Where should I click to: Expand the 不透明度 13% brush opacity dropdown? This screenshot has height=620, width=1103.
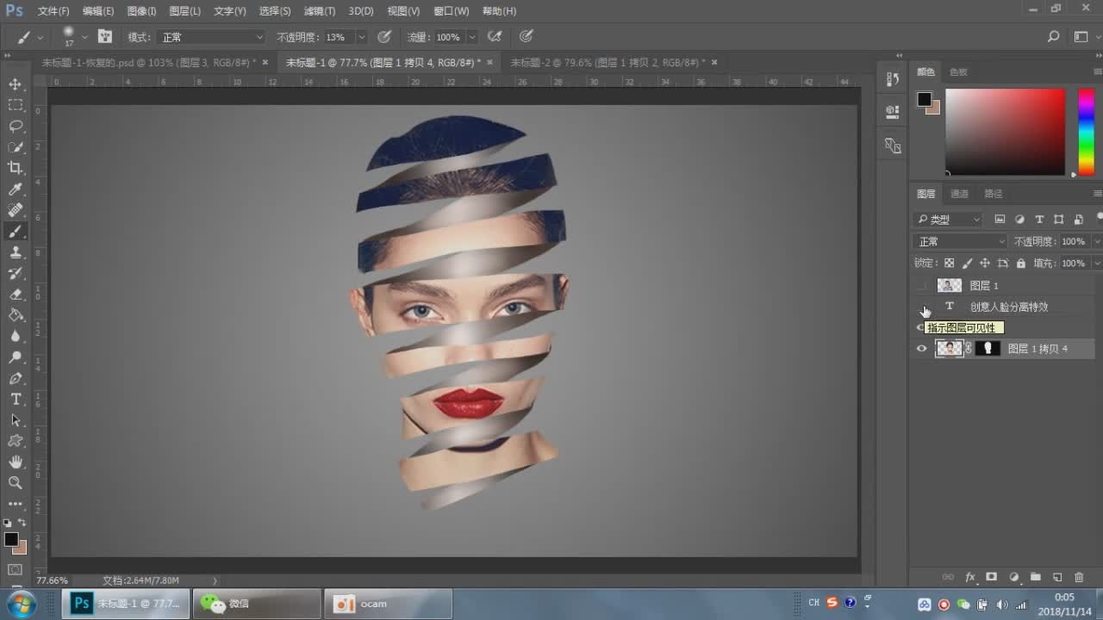[362, 37]
